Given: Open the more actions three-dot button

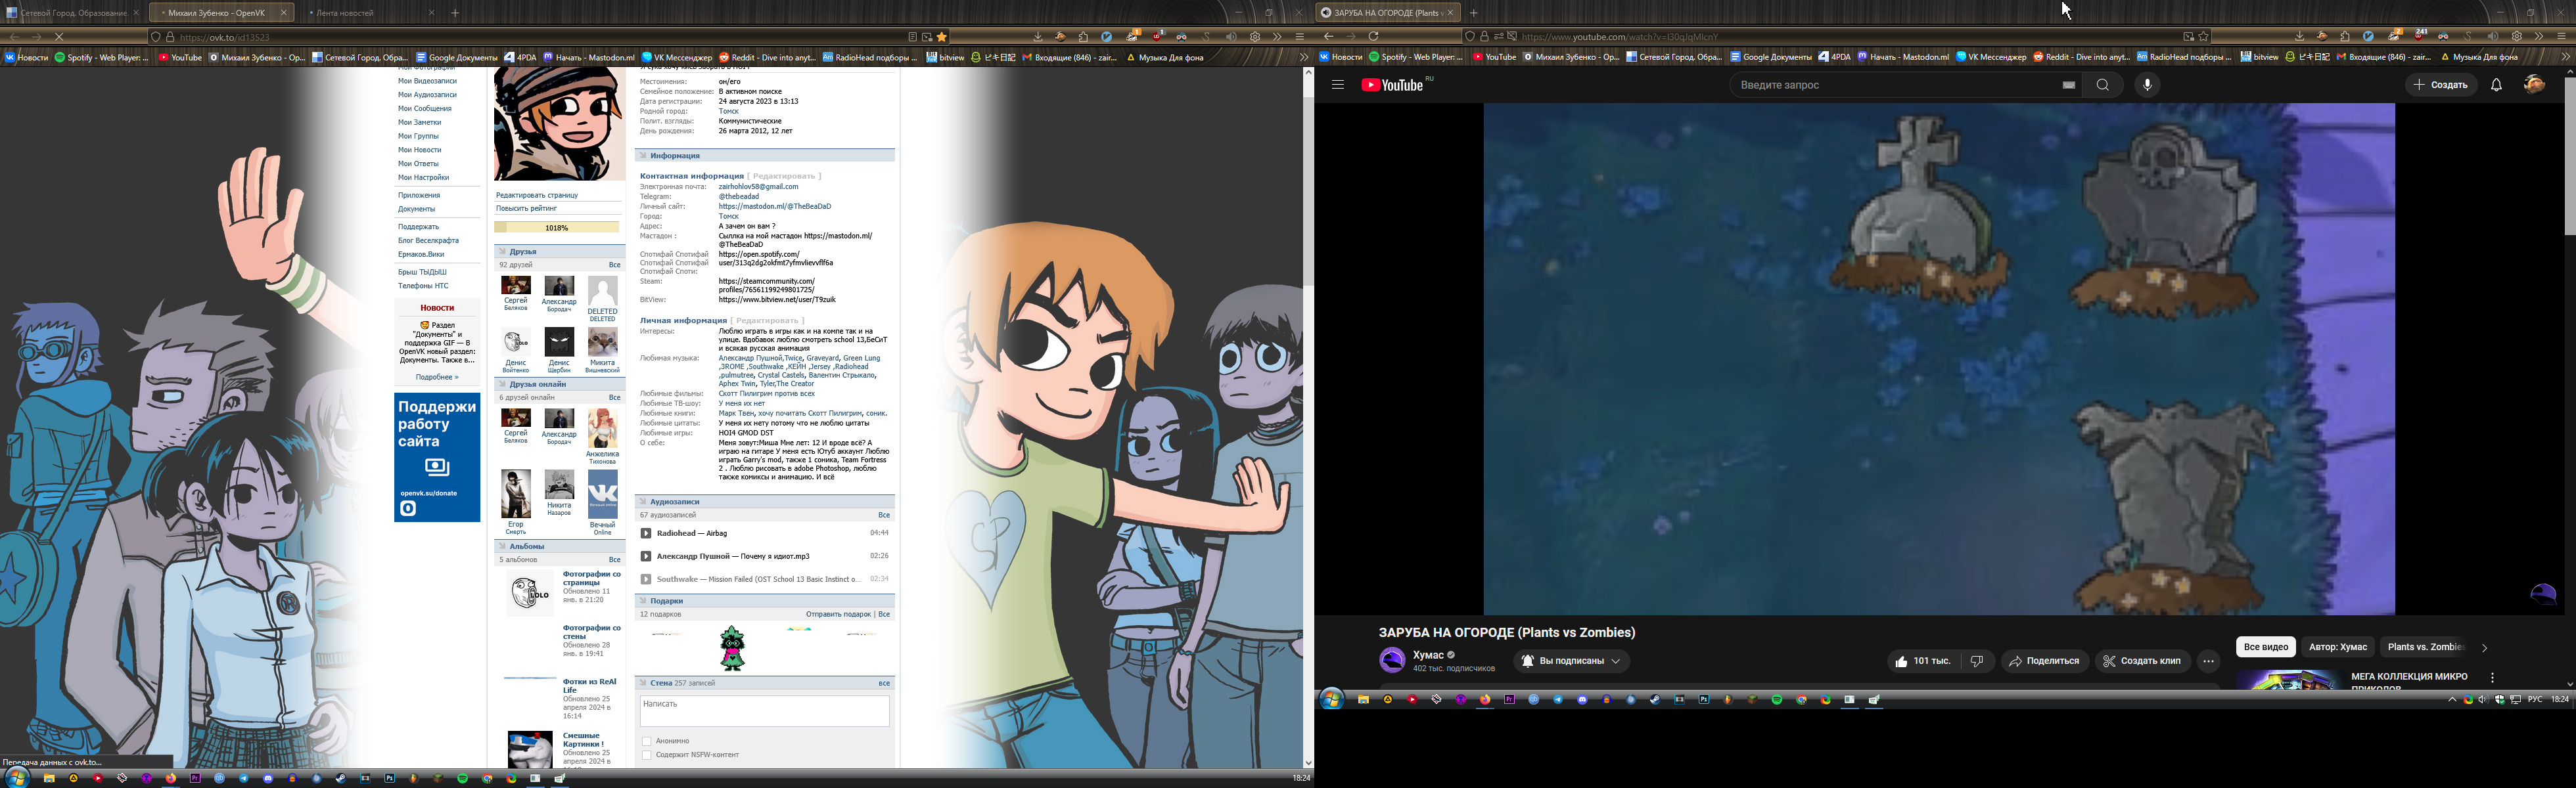Looking at the screenshot, I should (x=2208, y=661).
